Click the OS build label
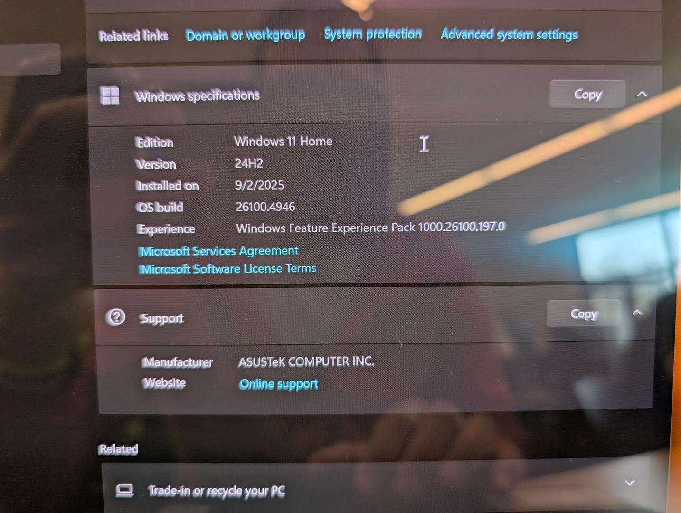The height and width of the screenshot is (513, 681). point(160,207)
